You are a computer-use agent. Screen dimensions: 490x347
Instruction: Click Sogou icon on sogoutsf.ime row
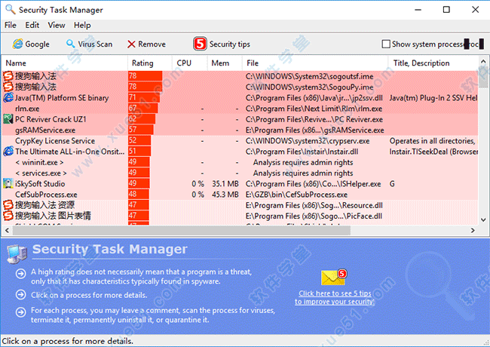(x=8, y=76)
